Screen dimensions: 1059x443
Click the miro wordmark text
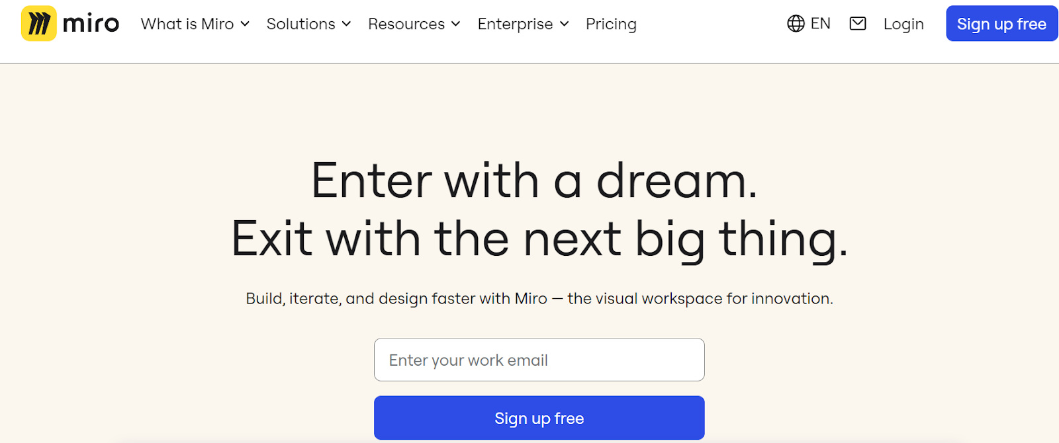[91, 24]
